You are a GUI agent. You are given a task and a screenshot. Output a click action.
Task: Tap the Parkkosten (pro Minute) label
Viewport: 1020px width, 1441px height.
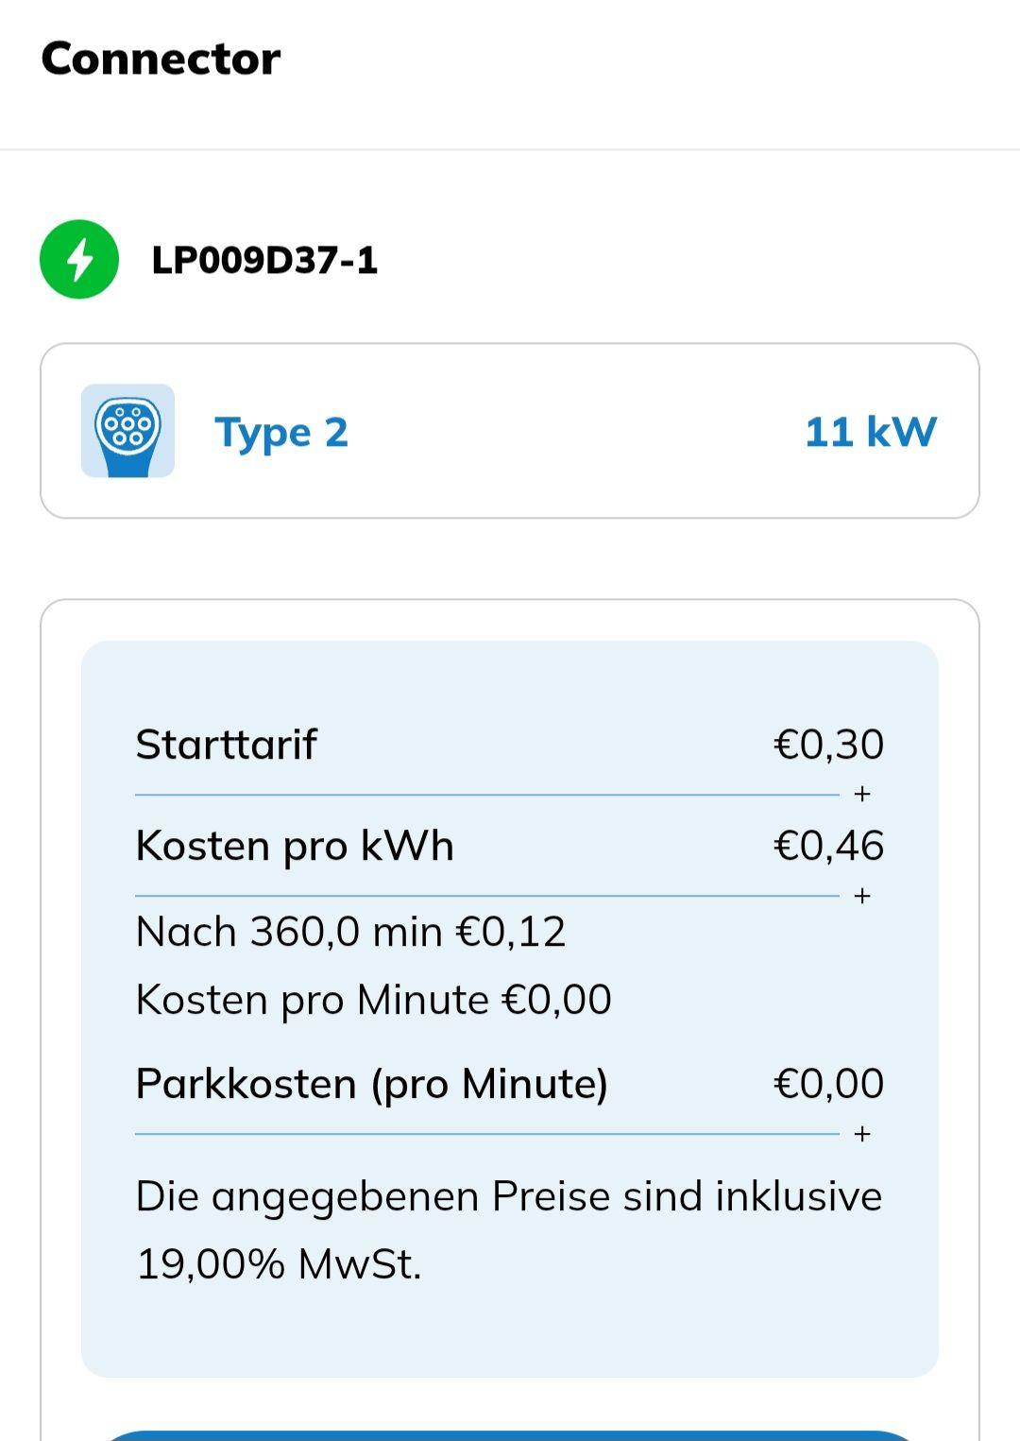[x=372, y=1084]
